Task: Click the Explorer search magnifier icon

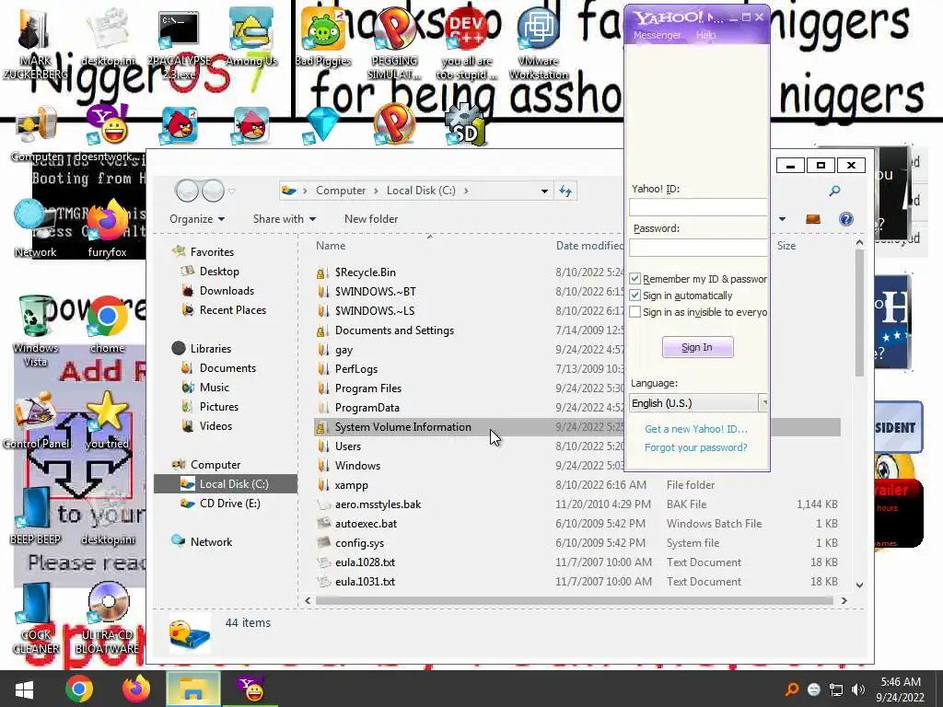Action: click(x=834, y=191)
